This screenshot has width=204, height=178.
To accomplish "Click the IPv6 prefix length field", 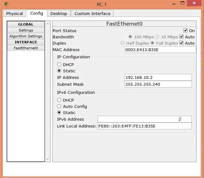I will (186, 119).
